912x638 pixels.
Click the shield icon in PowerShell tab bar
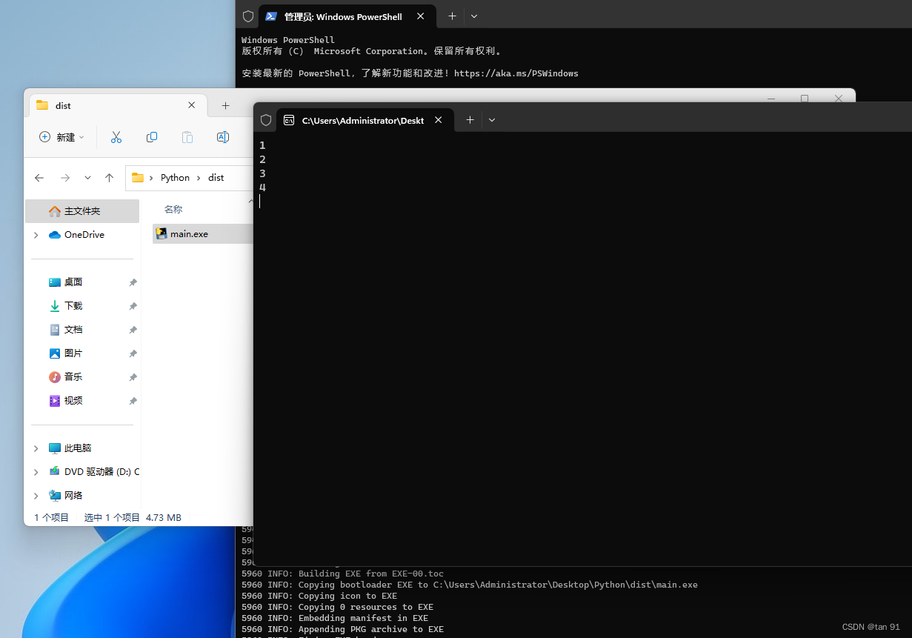pos(248,16)
